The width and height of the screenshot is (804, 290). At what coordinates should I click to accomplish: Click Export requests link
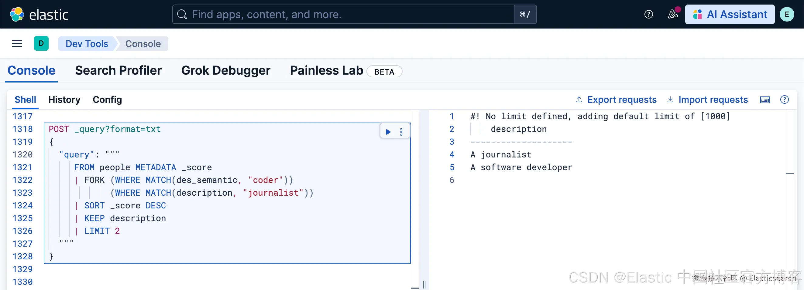coord(616,100)
